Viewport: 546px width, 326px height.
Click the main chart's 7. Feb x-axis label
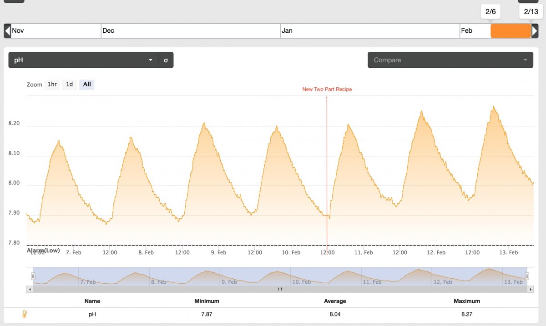[x=74, y=252]
